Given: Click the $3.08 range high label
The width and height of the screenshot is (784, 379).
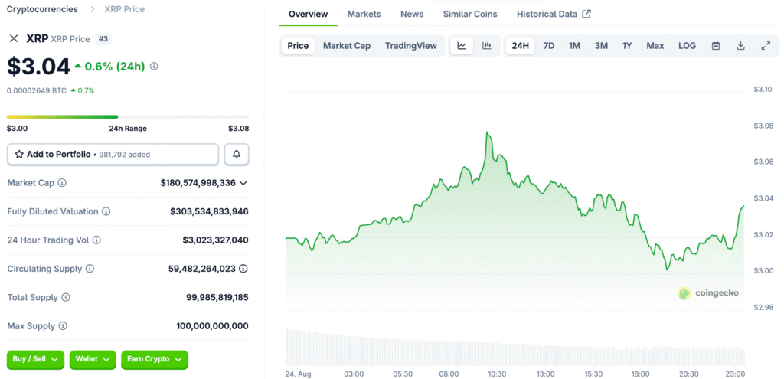Looking at the screenshot, I should point(239,129).
